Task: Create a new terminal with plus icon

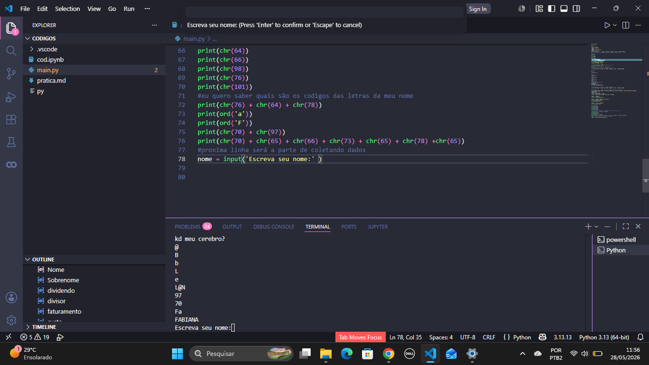Action: (588, 227)
